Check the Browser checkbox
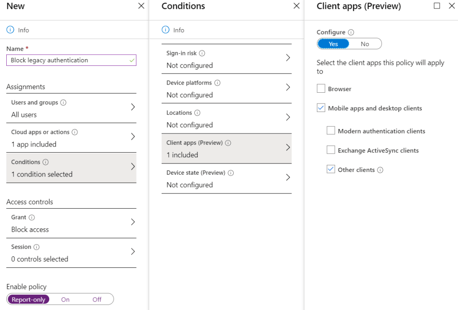This screenshot has height=310, width=458. [321, 89]
